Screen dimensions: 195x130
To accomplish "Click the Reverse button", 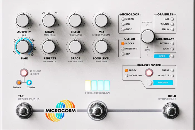I will 163,82.
